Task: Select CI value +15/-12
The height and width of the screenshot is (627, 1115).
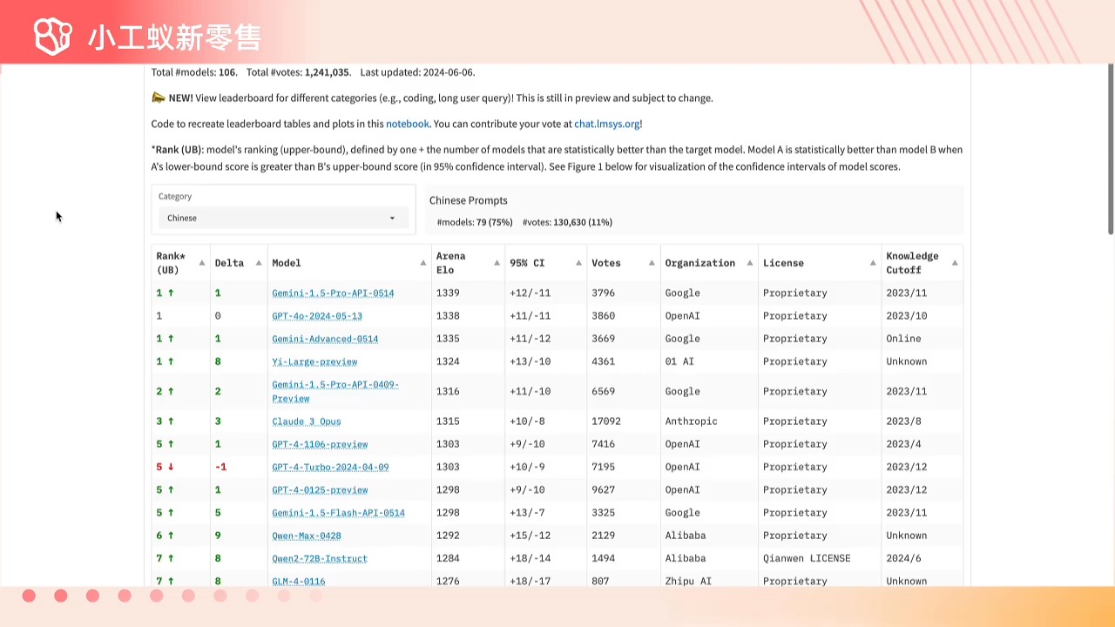Action: 530,536
